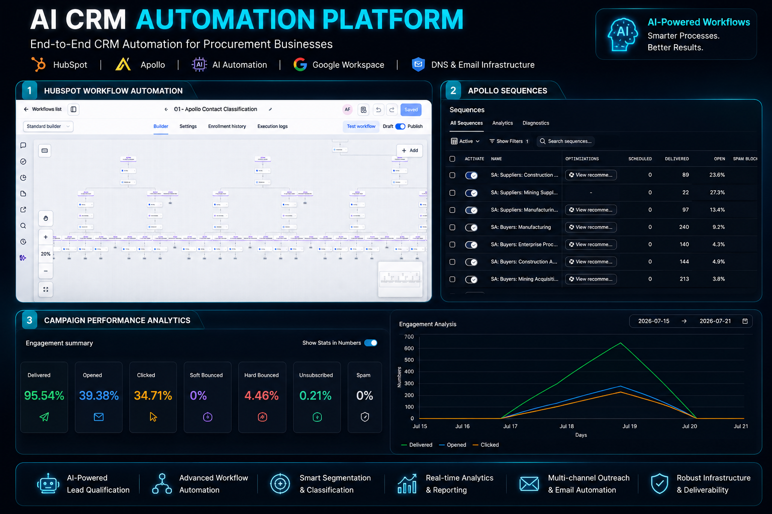Click the end date 2026-07-21 field
This screenshot has width=772, height=514.
click(715, 321)
